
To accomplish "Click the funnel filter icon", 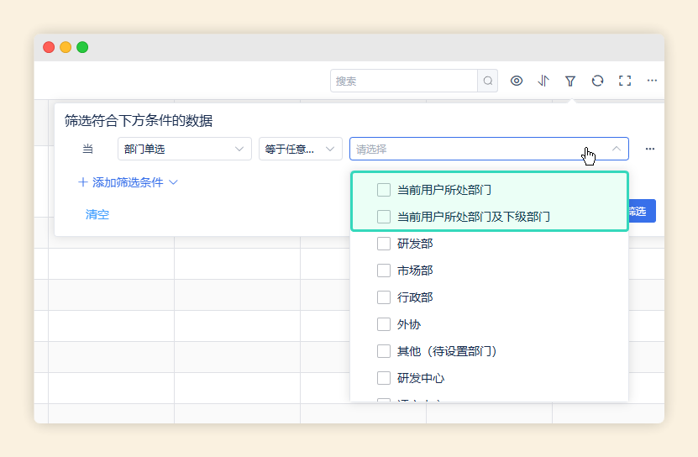I will click(x=570, y=81).
